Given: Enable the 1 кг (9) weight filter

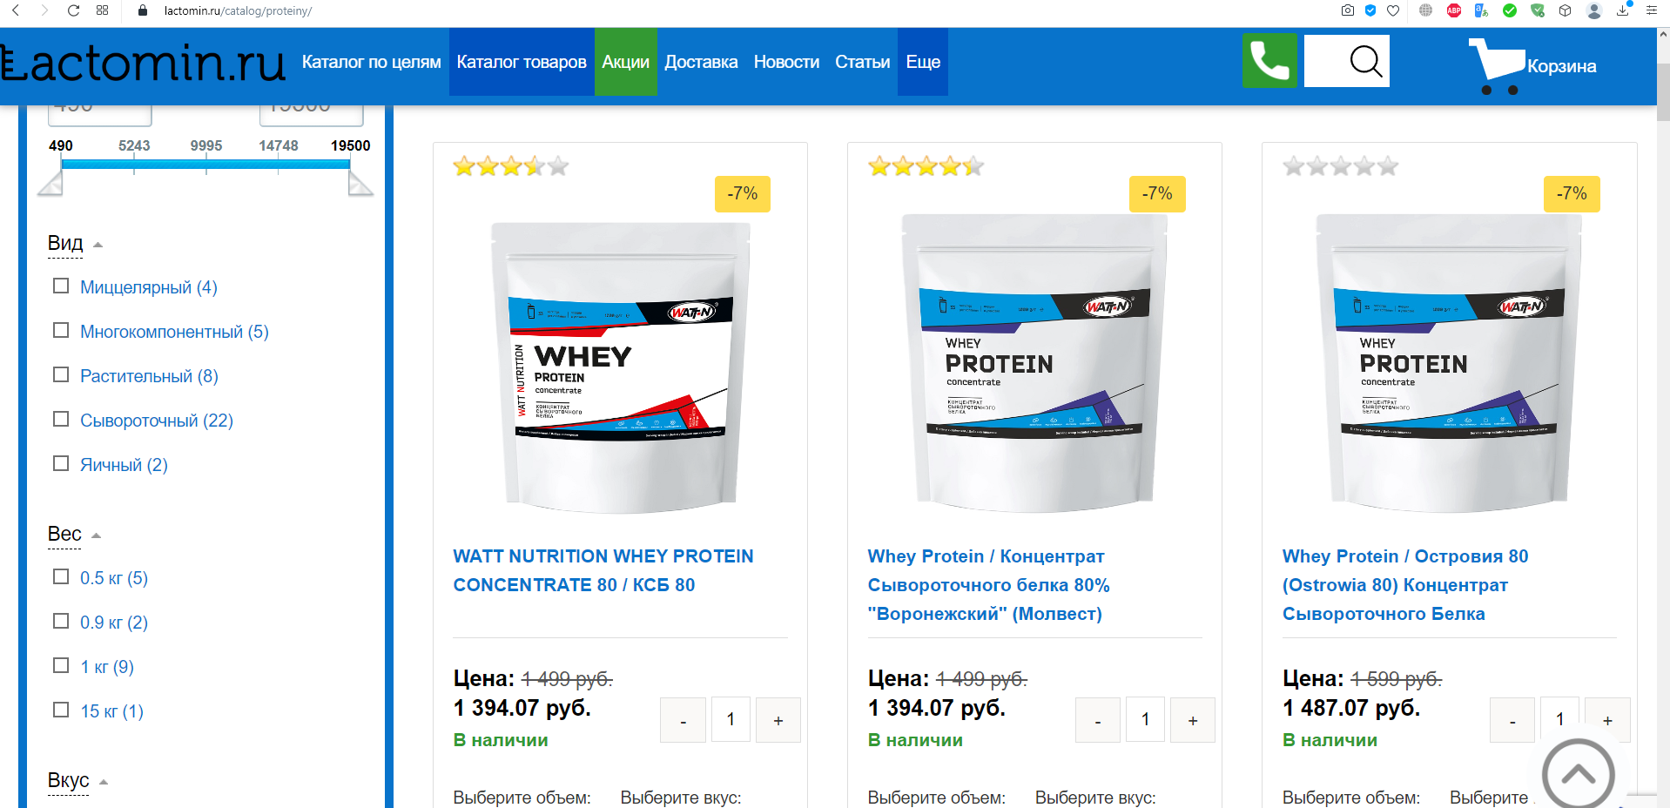Looking at the screenshot, I should click(61, 666).
